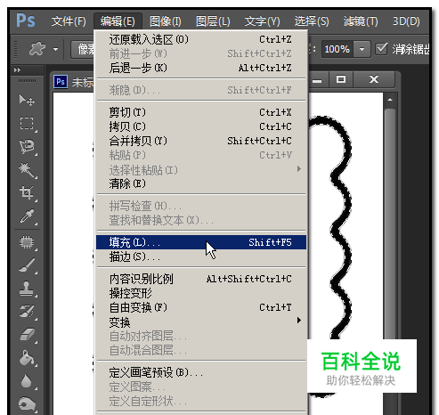Select the Blur tool
The image size is (439, 415).
point(27,381)
